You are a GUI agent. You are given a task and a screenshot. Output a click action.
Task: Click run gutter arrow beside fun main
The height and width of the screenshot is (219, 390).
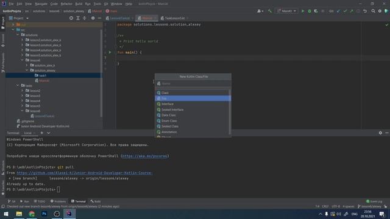click(x=110, y=52)
